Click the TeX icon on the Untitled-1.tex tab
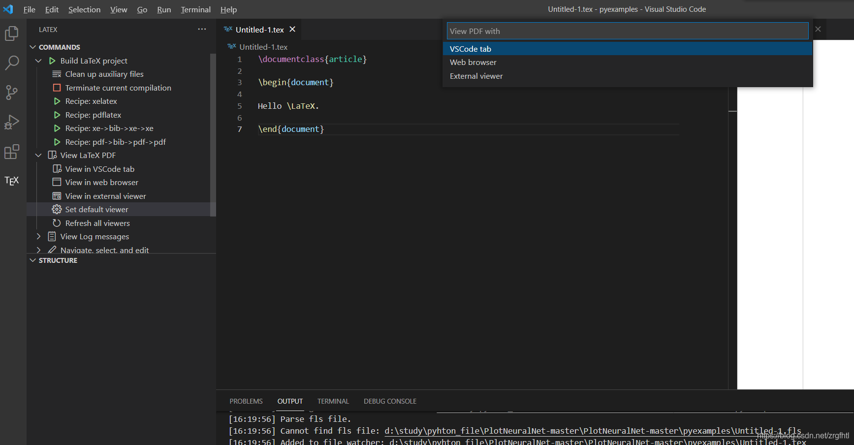The image size is (854, 445). [228, 29]
